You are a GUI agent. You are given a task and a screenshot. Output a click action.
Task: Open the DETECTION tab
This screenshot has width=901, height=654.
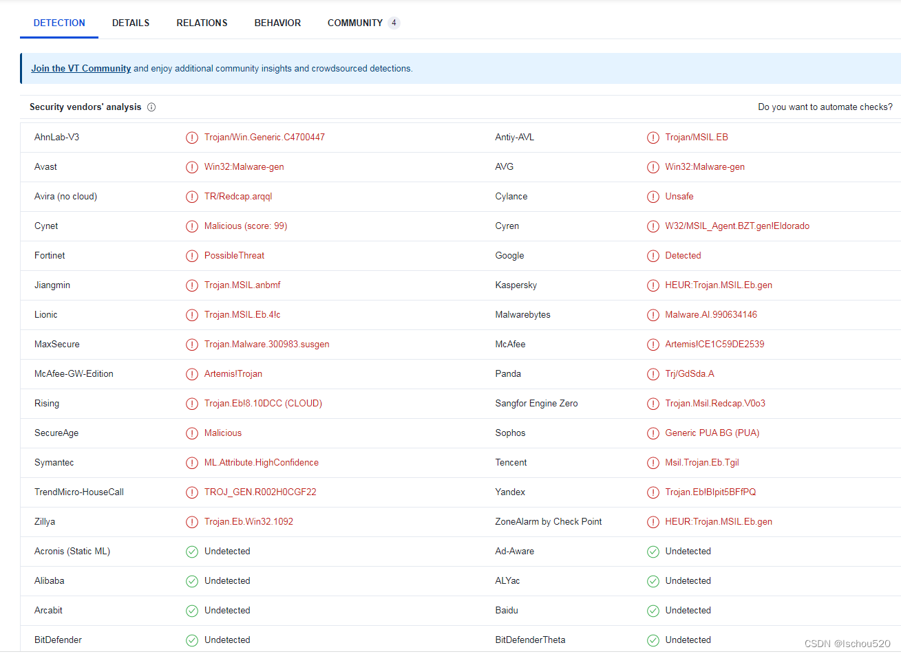[59, 23]
